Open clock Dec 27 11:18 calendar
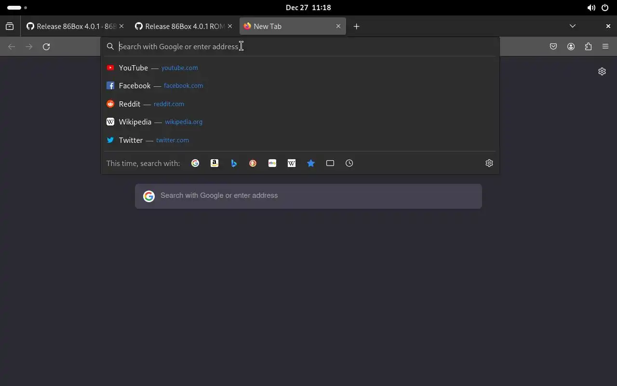 pos(308,8)
